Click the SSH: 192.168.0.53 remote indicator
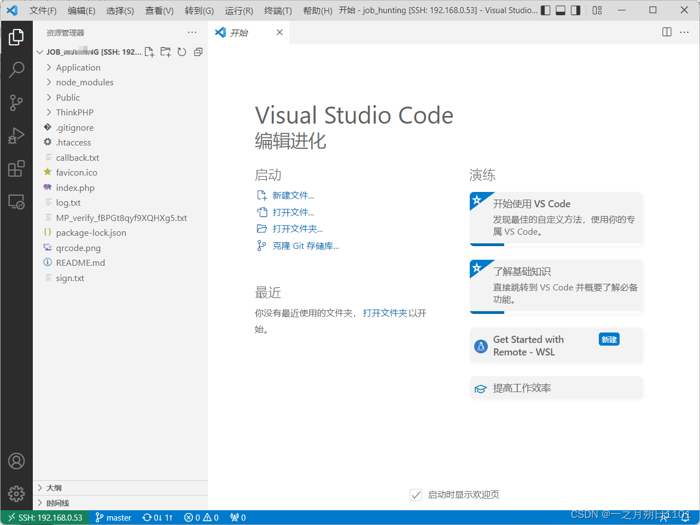 pyautogui.click(x=45, y=517)
